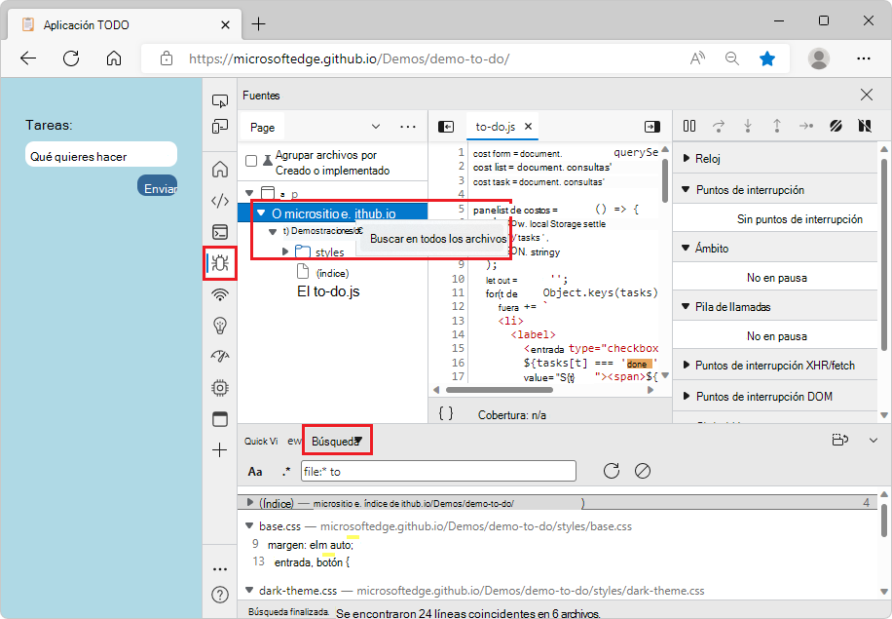This screenshot has width=892, height=619.
Task: Focus the Qué quieres hacer task field
Action: click(100, 155)
